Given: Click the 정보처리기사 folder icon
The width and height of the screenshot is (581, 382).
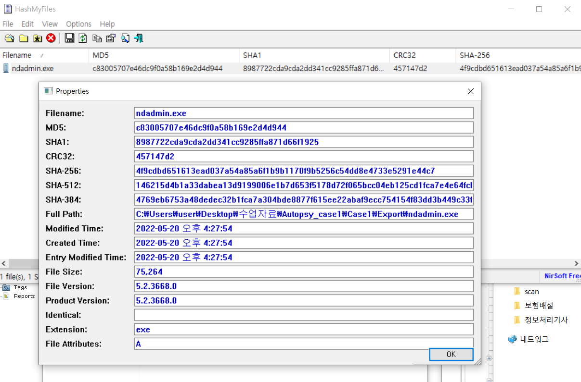Looking at the screenshot, I should click(517, 320).
